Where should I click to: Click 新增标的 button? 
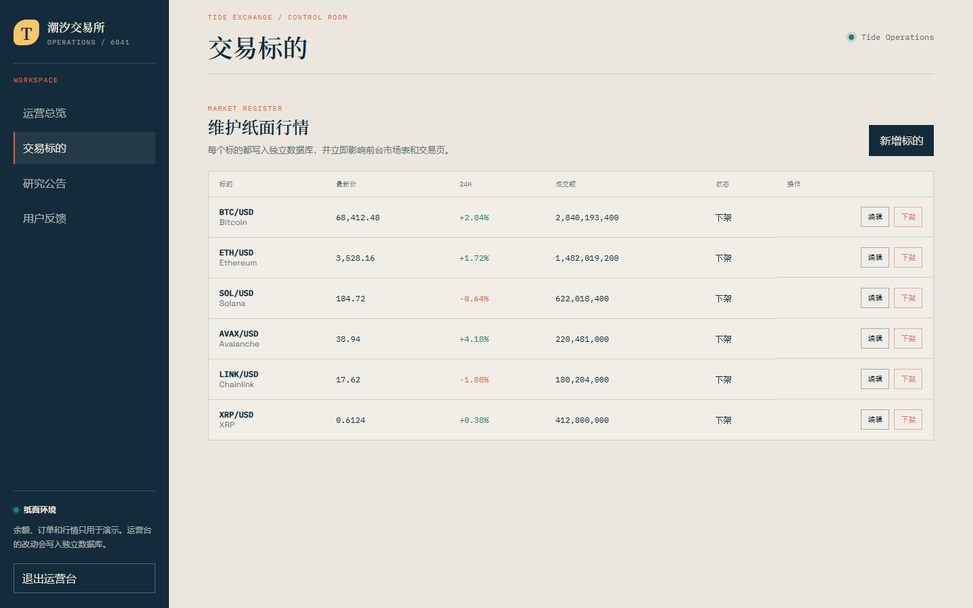(901, 141)
